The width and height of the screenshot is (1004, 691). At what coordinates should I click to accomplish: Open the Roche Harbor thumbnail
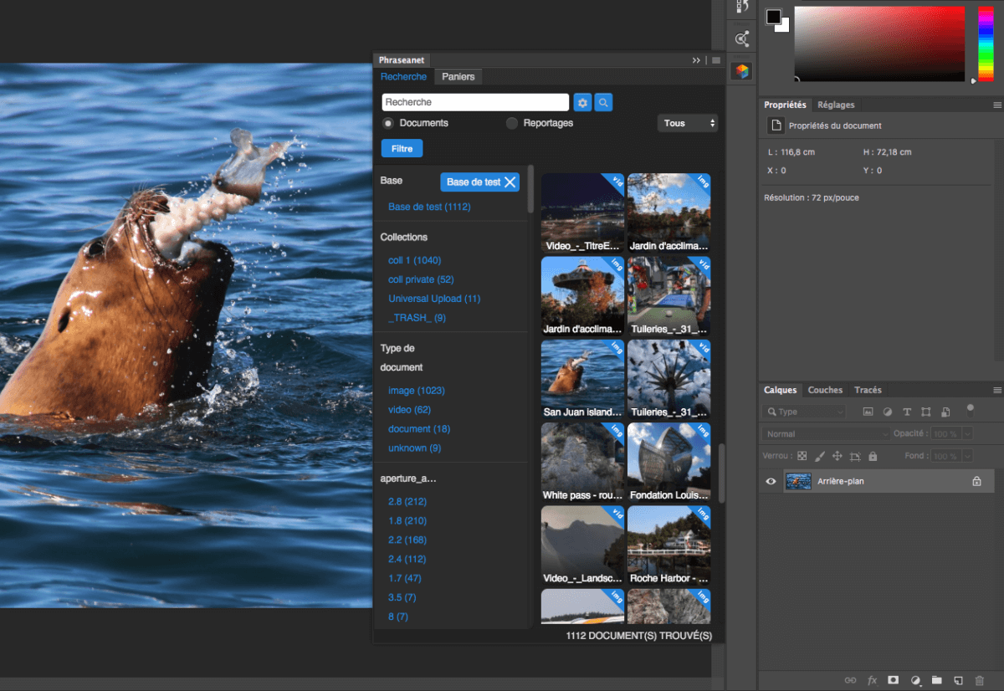coord(668,544)
